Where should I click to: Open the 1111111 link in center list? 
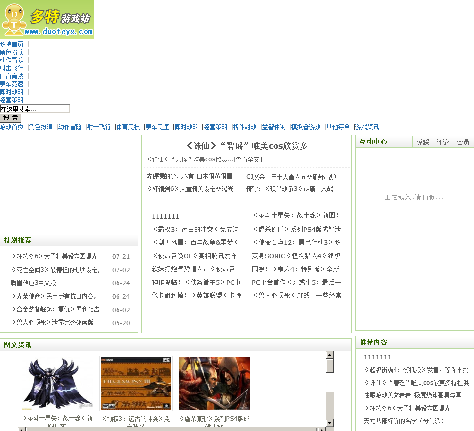point(165,216)
